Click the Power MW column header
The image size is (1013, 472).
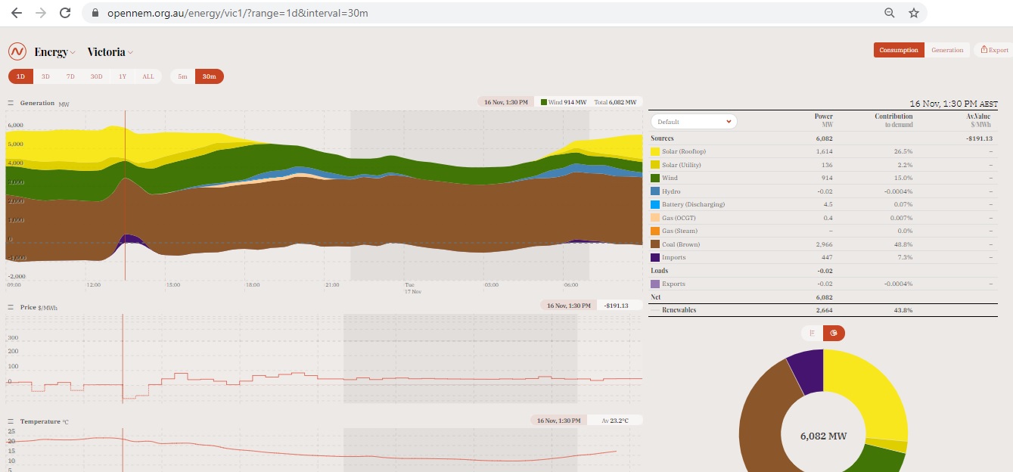823,120
